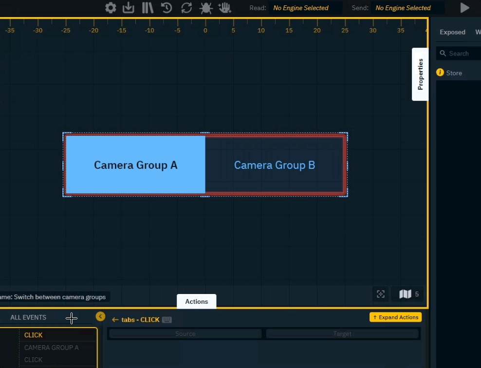
Task: Open the Properties side tab
Action: pyautogui.click(x=420, y=74)
